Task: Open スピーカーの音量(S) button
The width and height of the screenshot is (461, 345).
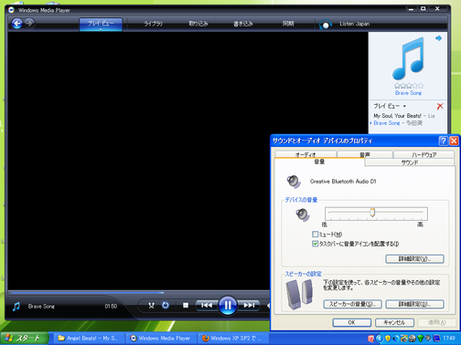Action: tap(352, 304)
